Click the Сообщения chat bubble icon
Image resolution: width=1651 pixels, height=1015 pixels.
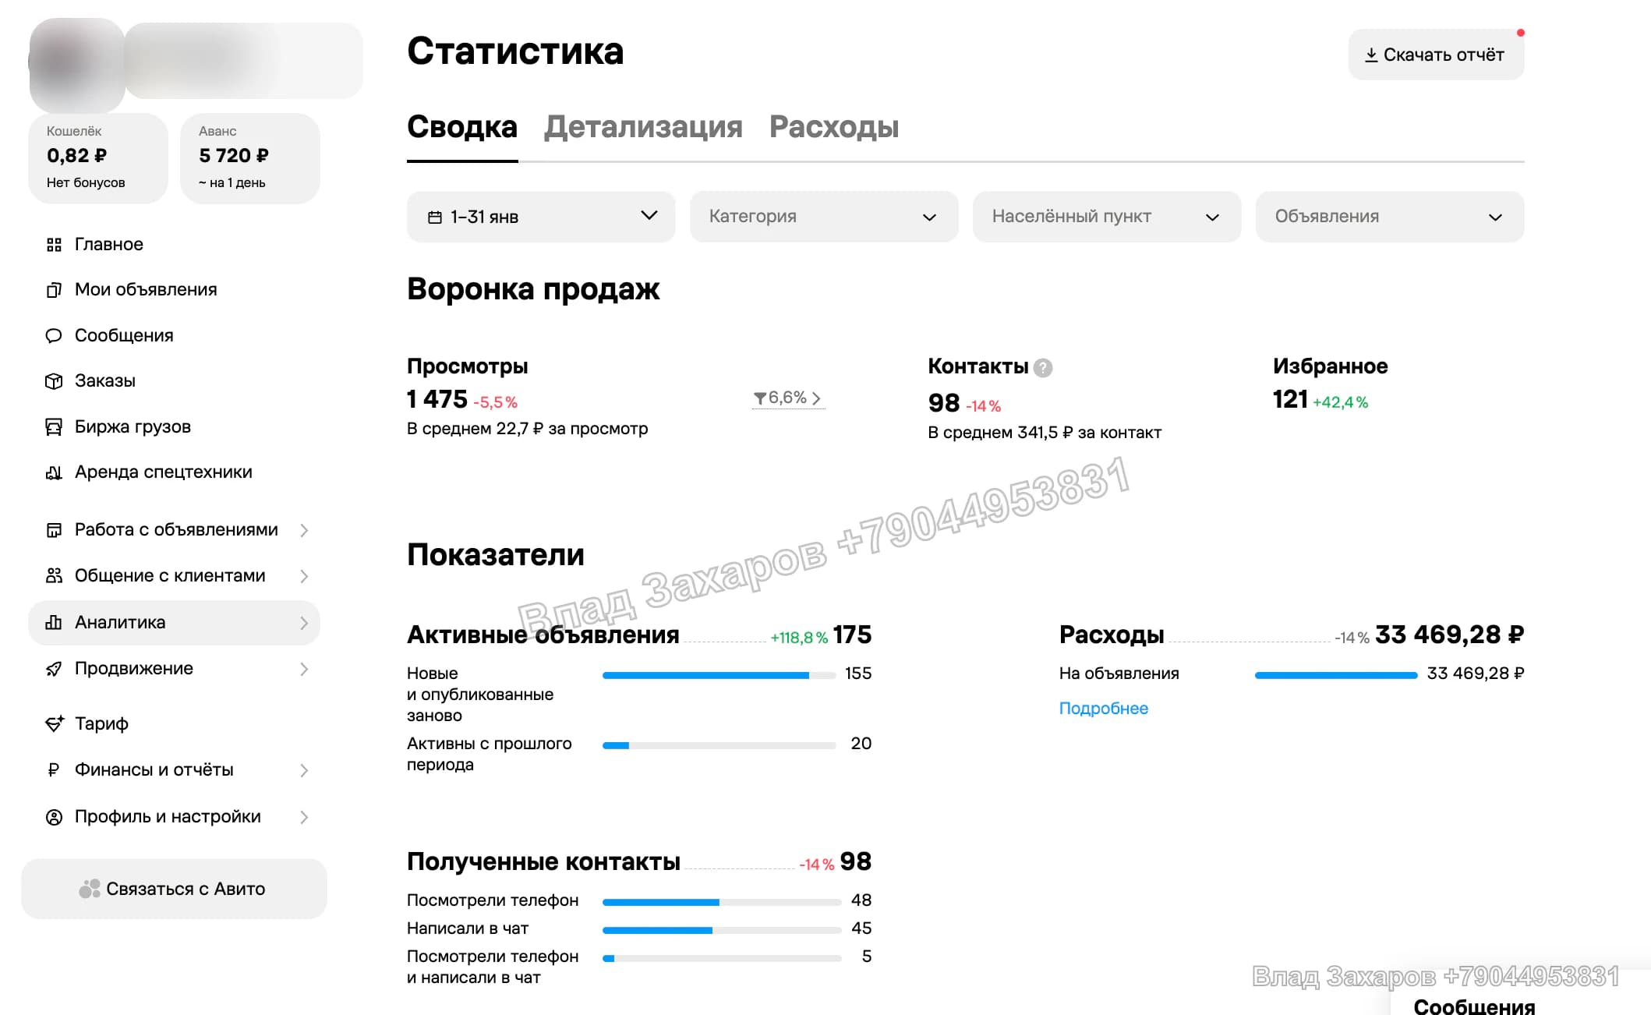[x=54, y=336]
